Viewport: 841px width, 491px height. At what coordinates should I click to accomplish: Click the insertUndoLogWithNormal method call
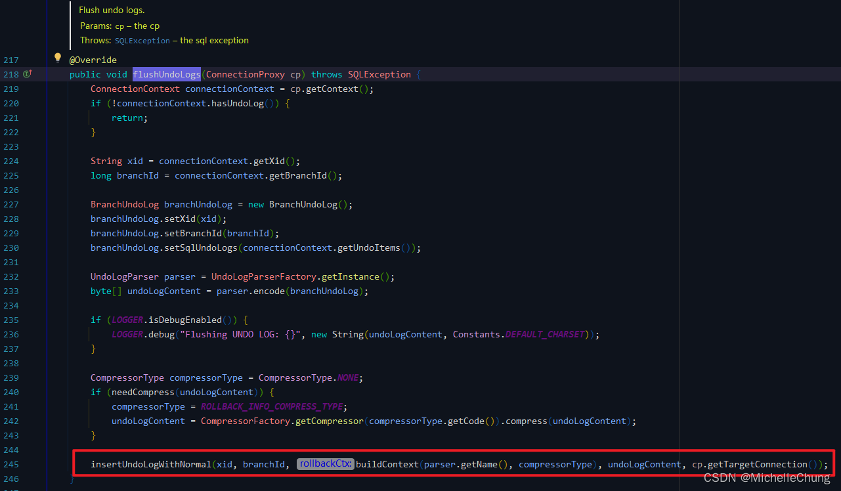coord(151,464)
